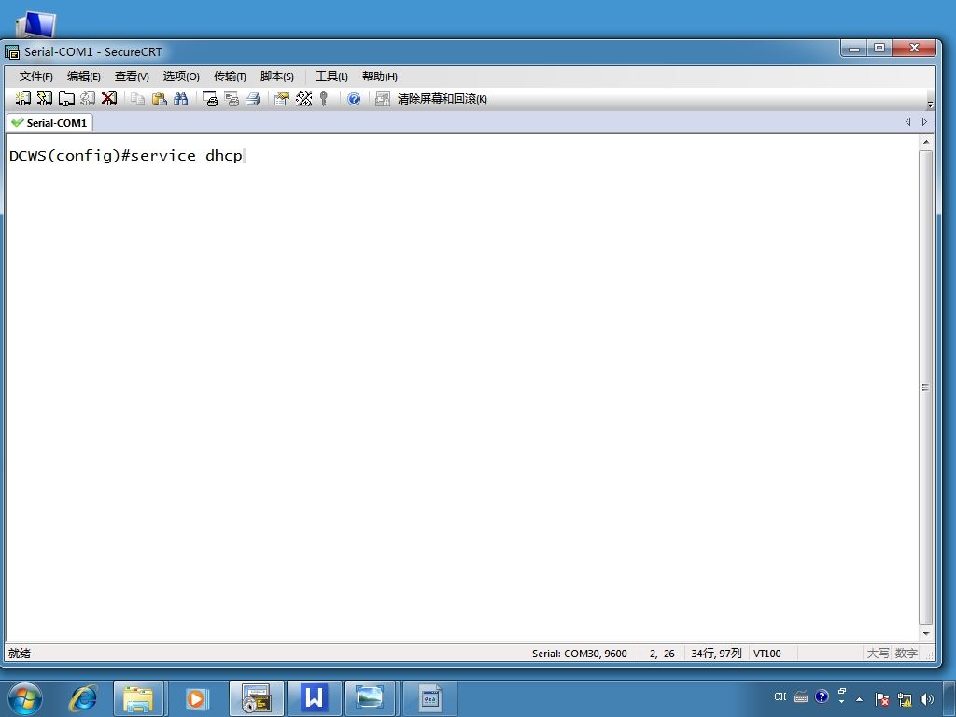The width and height of the screenshot is (956, 717).
Task: Click the 清除屏幕和回滚(K) button
Action: pos(442,99)
